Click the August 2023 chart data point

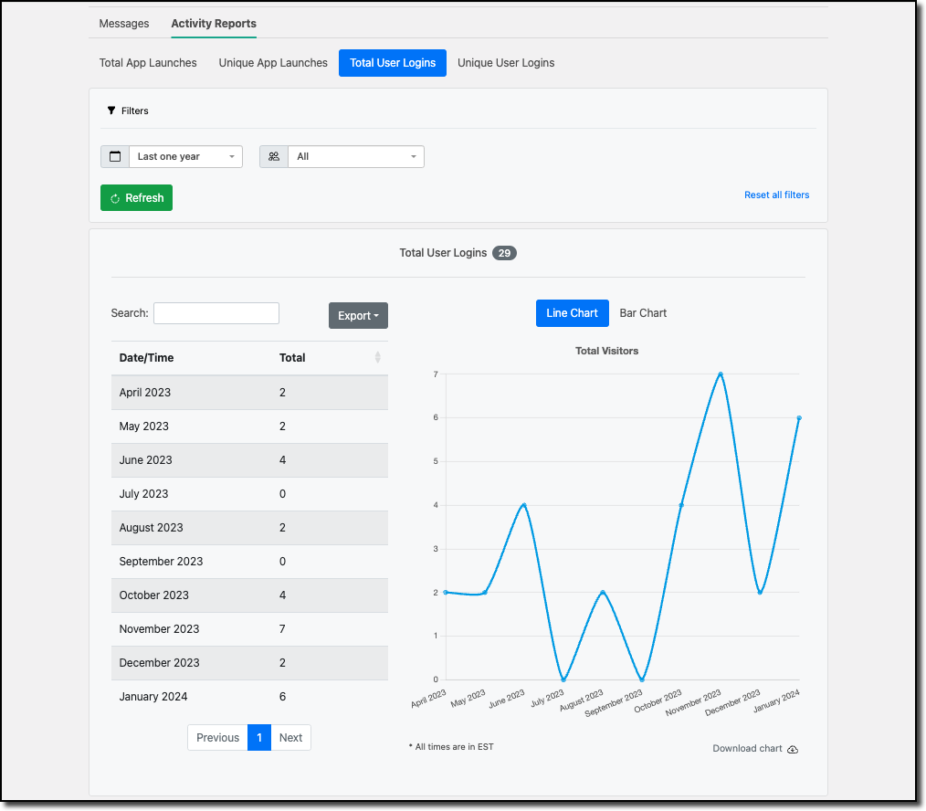[x=603, y=592]
